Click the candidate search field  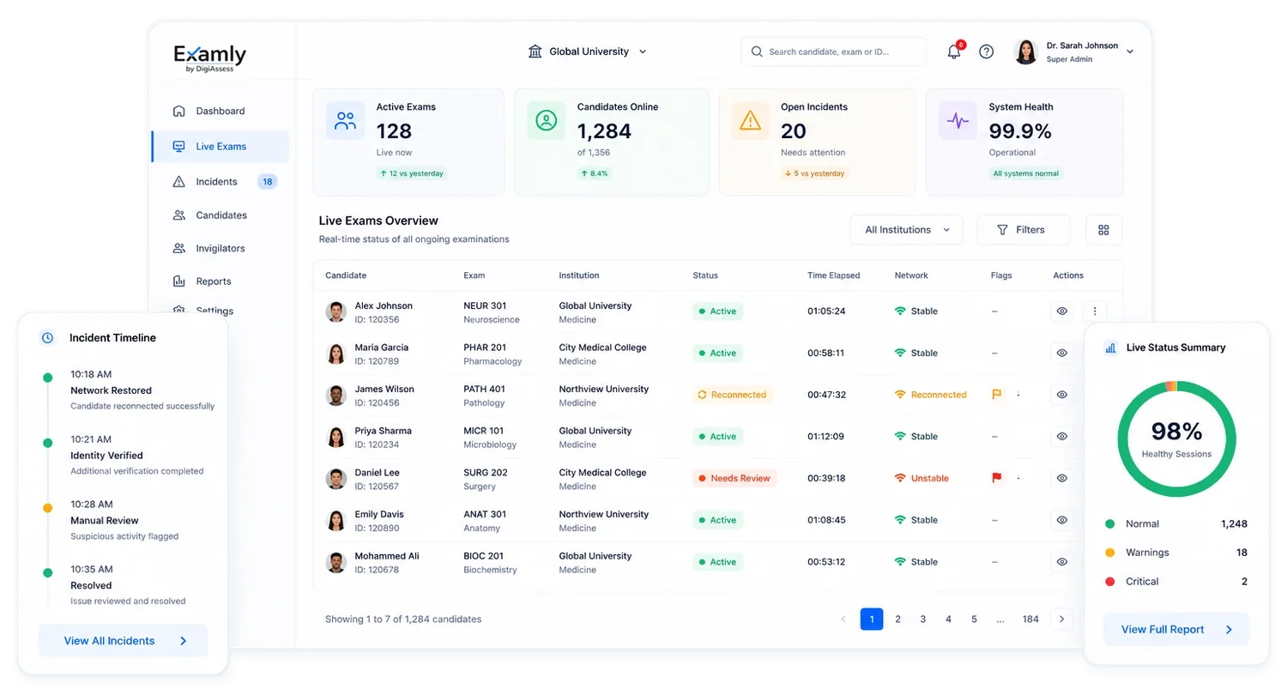click(x=834, y=51)
